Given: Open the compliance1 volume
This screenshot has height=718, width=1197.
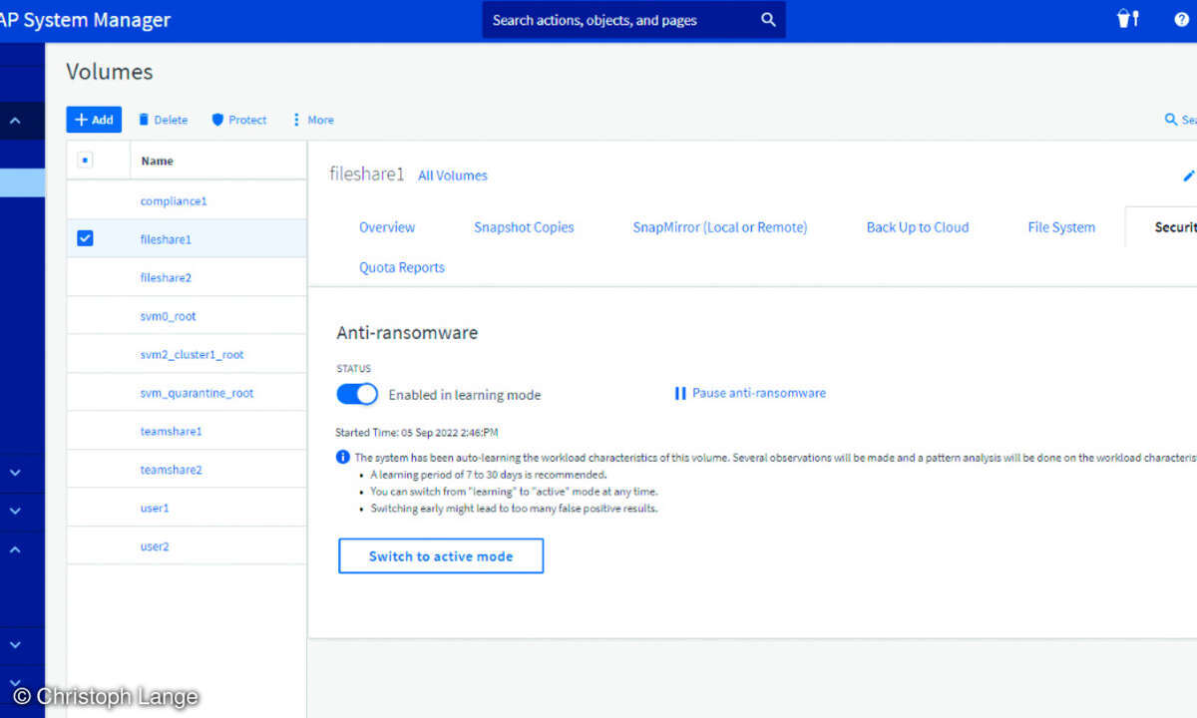Looking at the screenshot, I should click(174, 200).
